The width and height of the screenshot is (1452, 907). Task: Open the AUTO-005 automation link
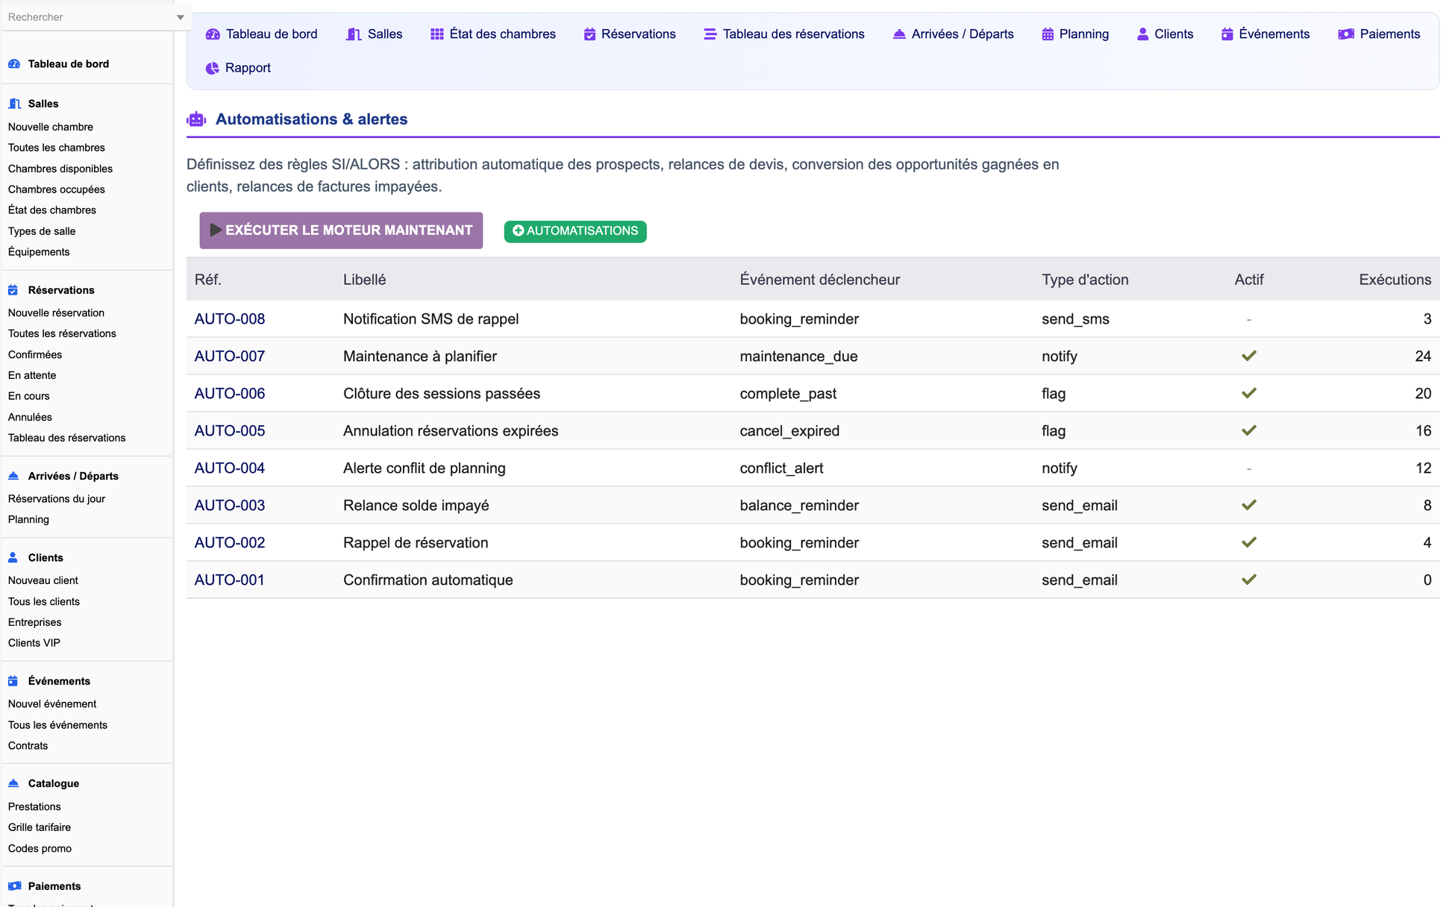pos(230,431)
